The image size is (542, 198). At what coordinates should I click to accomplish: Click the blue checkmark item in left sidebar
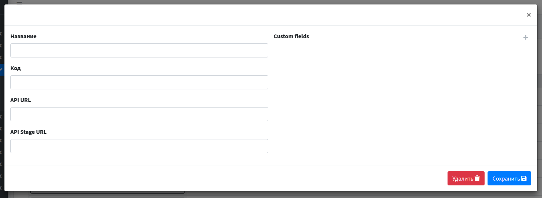(x=1, y=69)
